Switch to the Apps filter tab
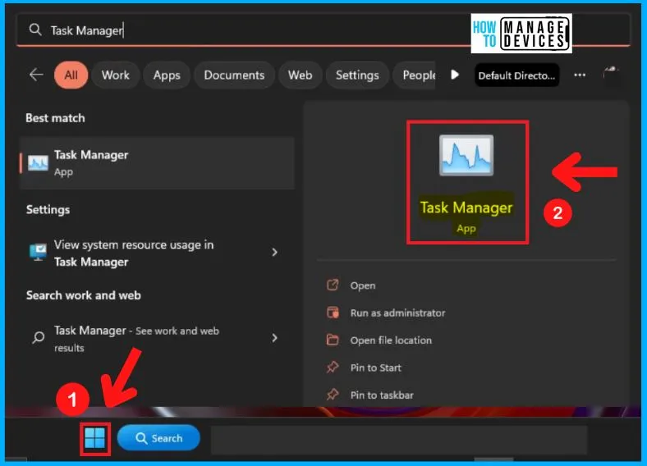Screen dimensions: 647x466 point(167,75)
